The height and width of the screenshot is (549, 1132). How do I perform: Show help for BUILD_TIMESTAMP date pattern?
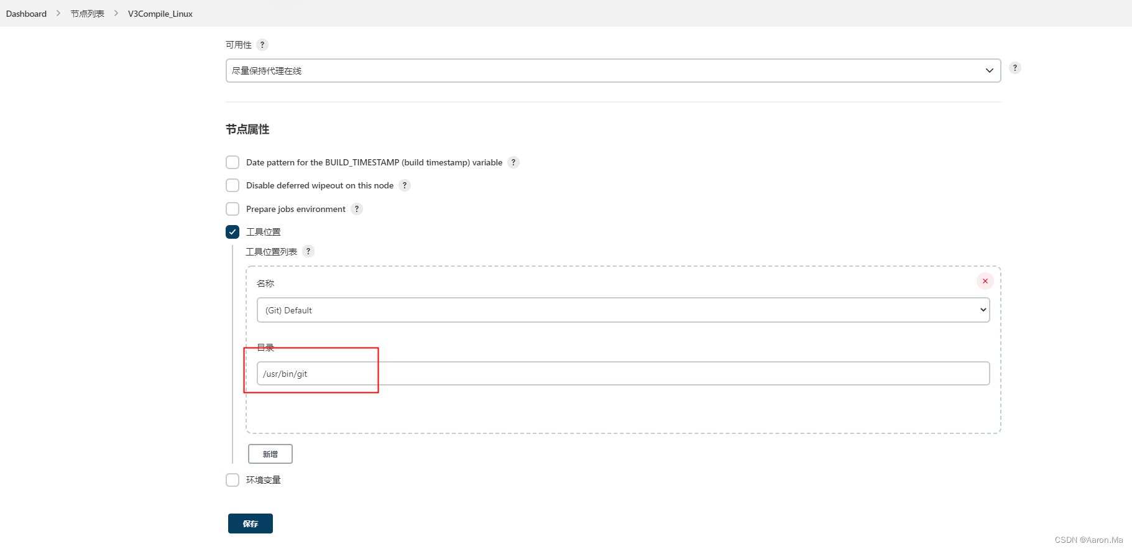pos(513,162)
